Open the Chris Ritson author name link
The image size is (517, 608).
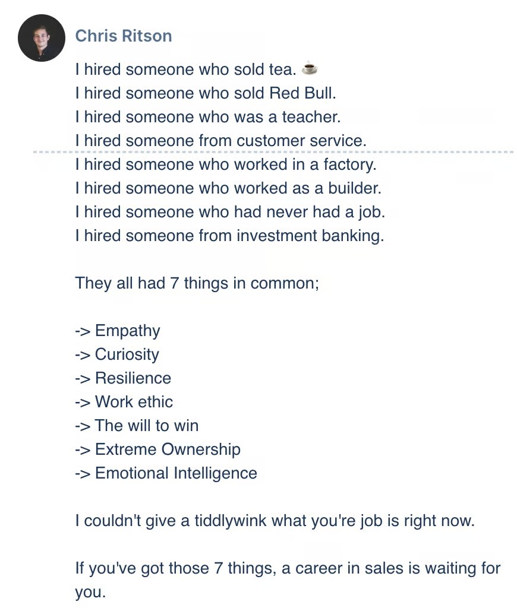tap(124, 36)
